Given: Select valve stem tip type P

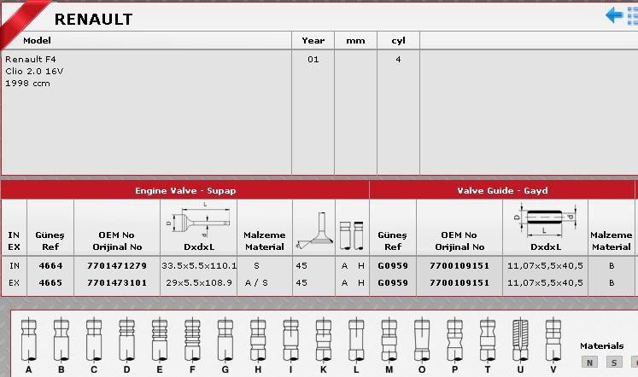Looking at the screenshot, I should [455, 345].
